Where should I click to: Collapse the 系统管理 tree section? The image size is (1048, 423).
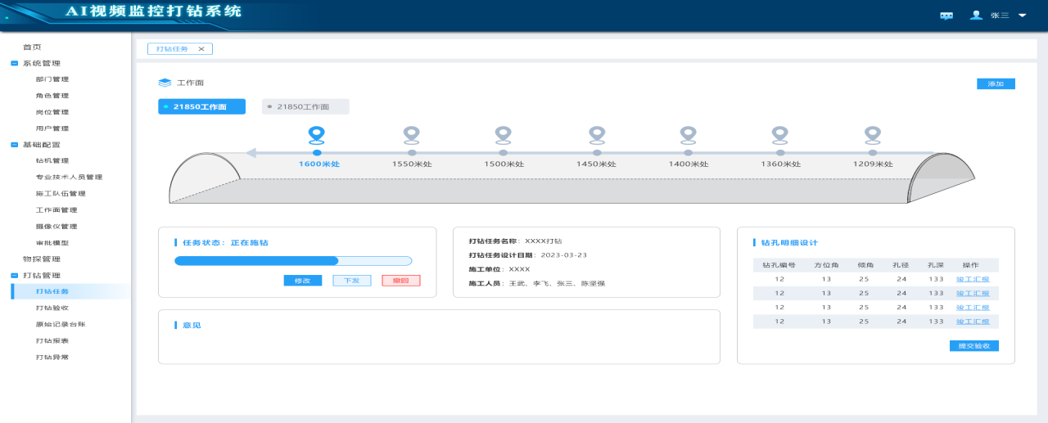click(x=14, y=64)
